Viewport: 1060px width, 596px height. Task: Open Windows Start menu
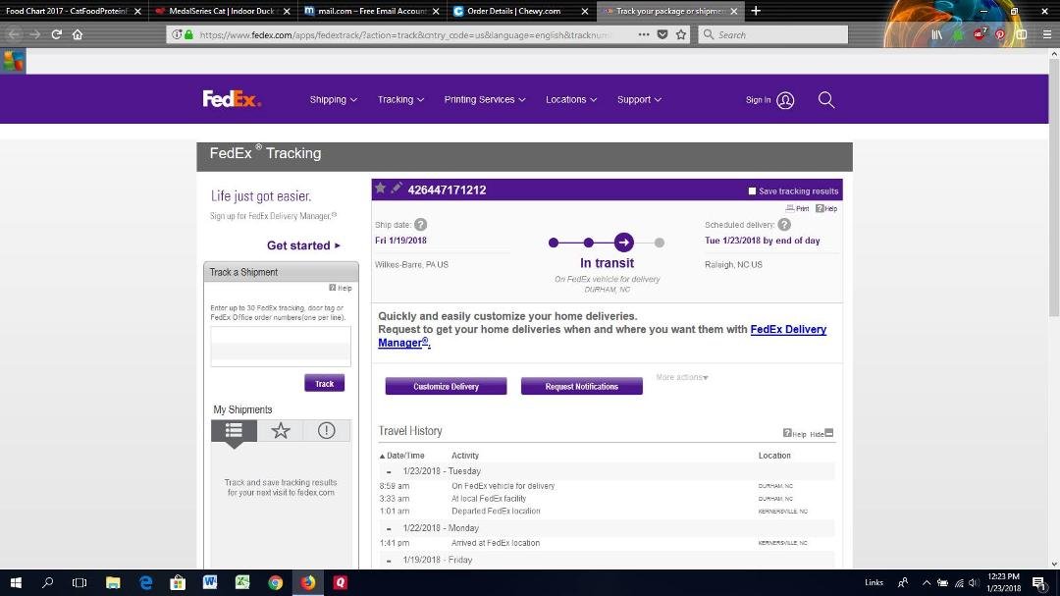pyautogui.click(x=16, y=582)
